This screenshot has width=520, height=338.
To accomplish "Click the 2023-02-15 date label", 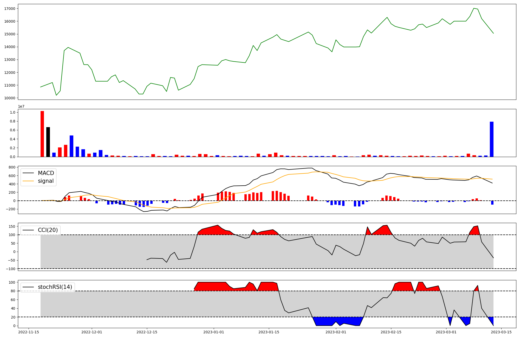I will pos(391,332).
